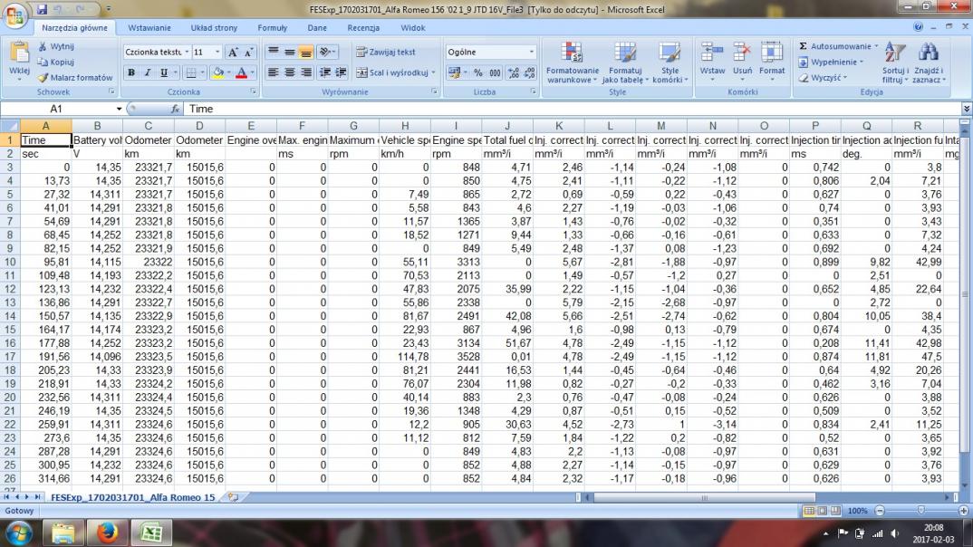The image size is (973, 547).
Task: Switch to Recenzja tab
Action: 363,28
